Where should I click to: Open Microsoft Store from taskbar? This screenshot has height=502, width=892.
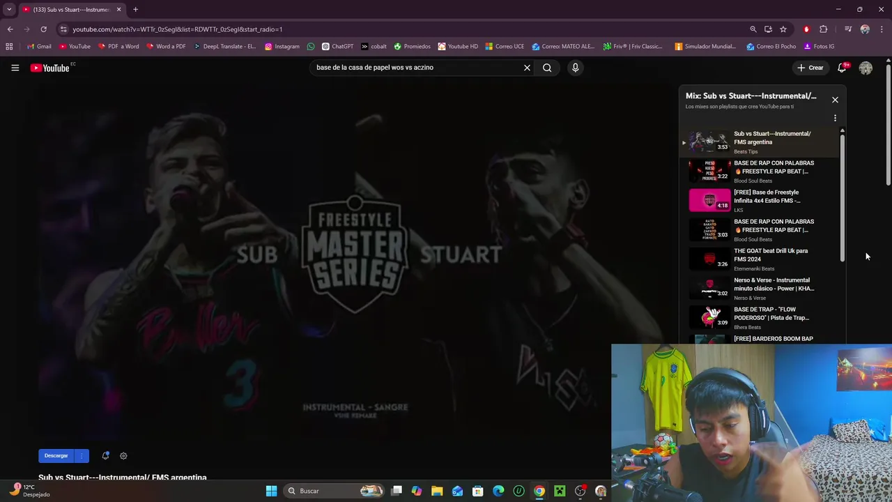coord(478,491)
